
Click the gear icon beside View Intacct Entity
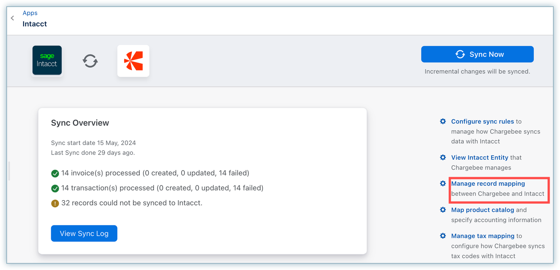coord(443,158)
